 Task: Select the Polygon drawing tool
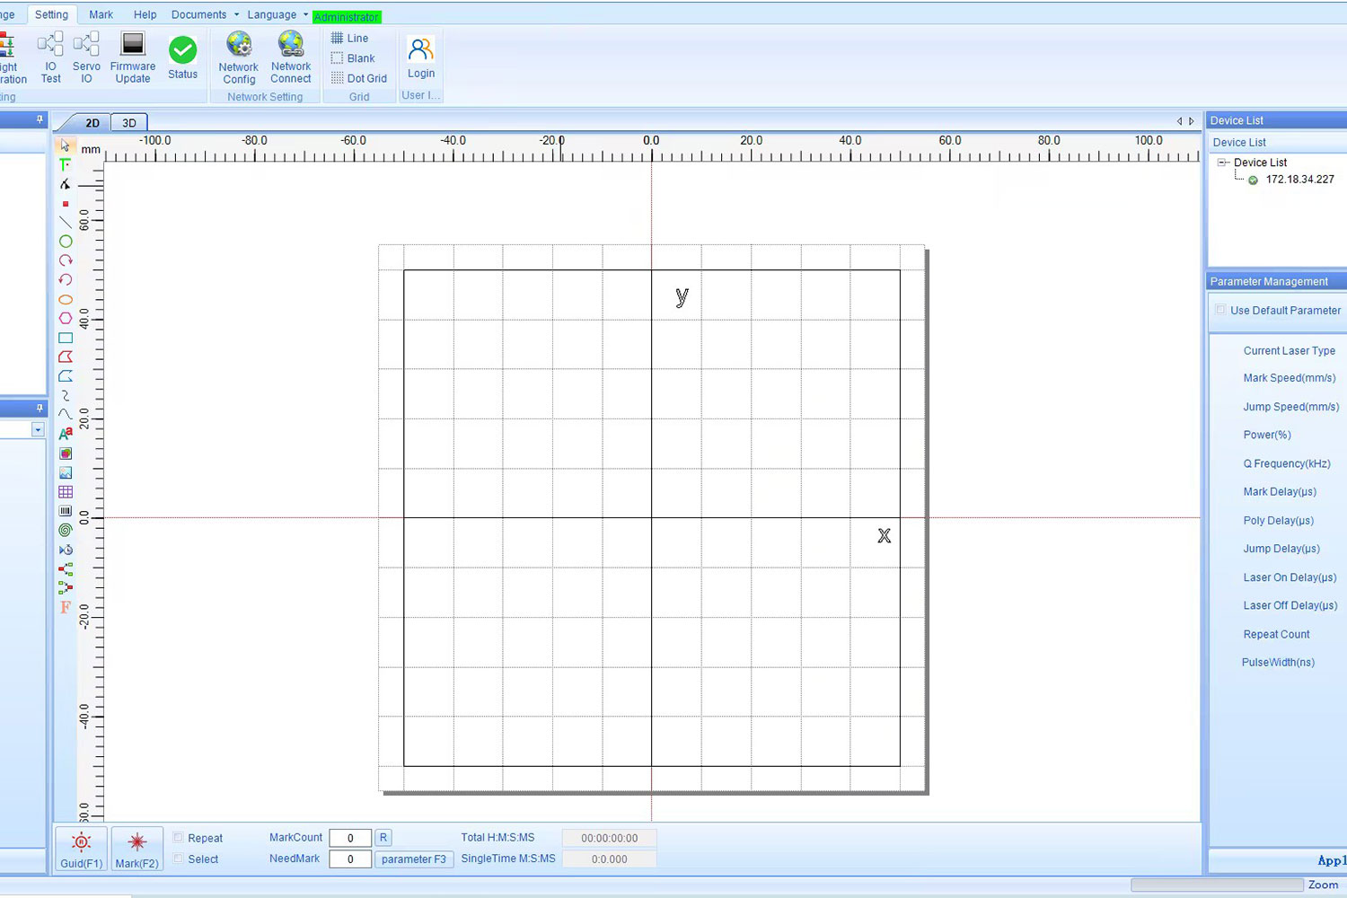(x=65, y=318)
